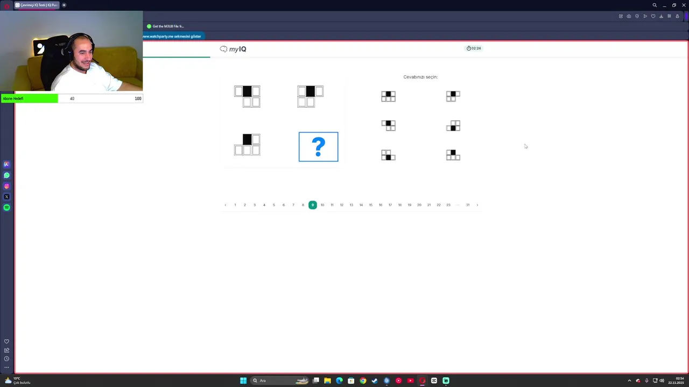
Task: Go to next question with right chevron
Action: point(477,205)
